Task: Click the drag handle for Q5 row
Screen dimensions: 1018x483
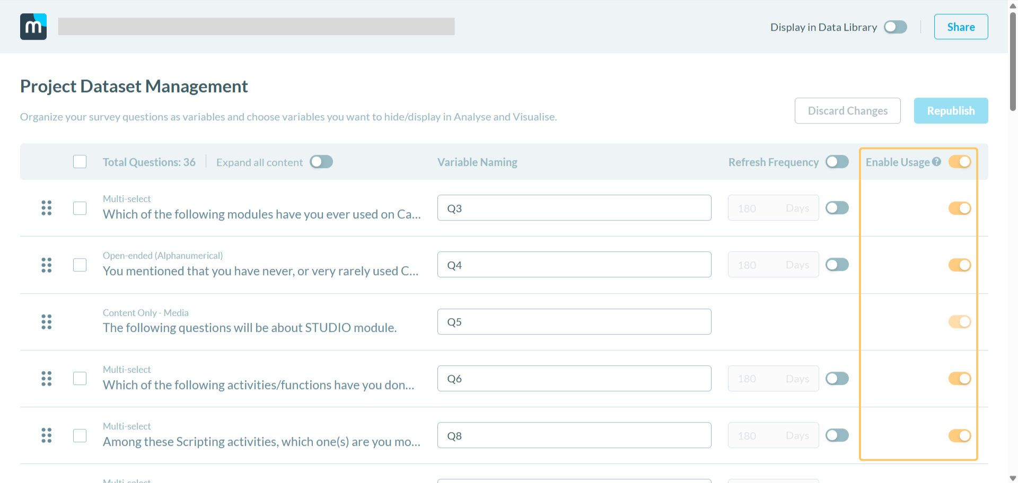Action: pos(47,322)
